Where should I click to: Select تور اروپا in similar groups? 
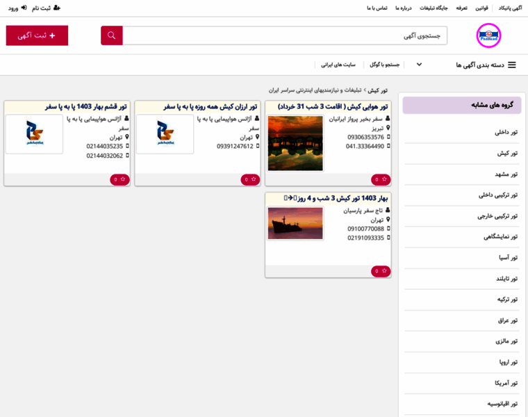[x=508, y=362]
